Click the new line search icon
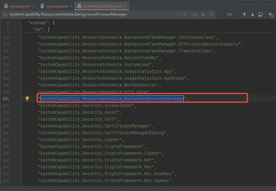The height and width of the screenshot is (191, 276). [x=185, y=15]
